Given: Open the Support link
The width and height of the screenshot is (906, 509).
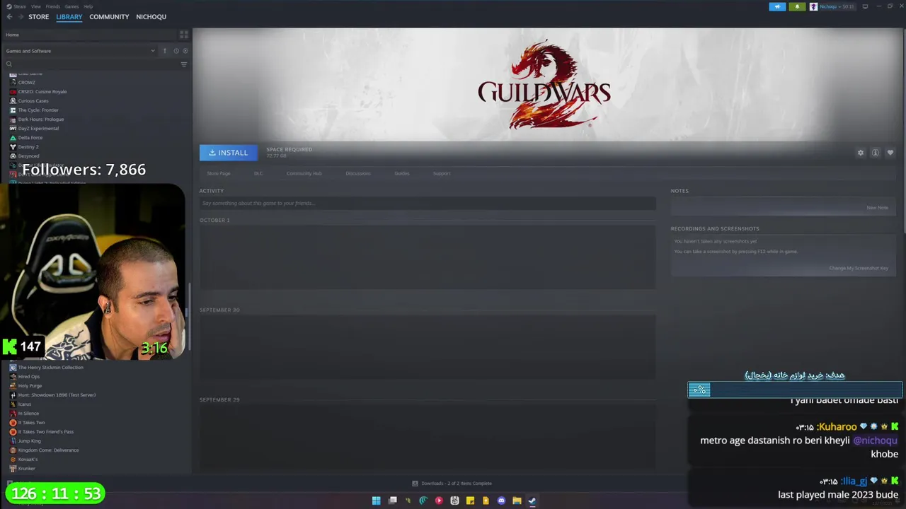Looking at the screenshot, I should [442, 173].
